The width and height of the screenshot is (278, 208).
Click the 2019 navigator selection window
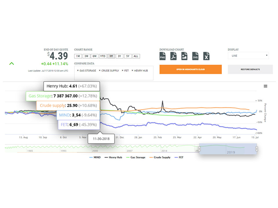(x=228, y=149)
